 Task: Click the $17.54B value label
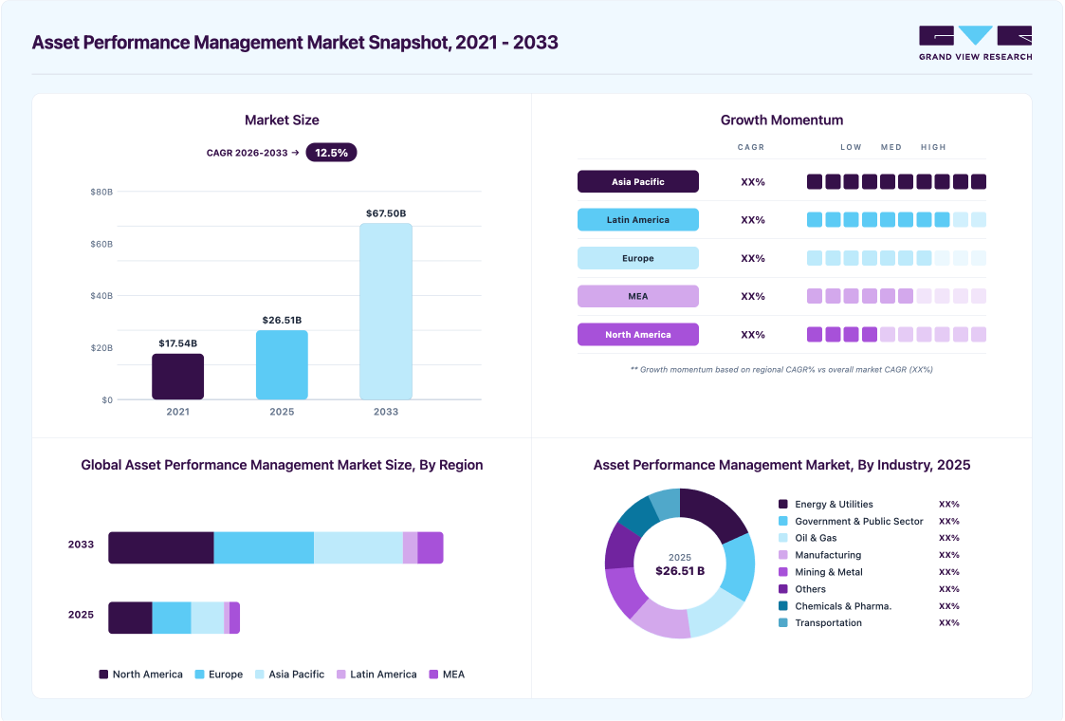178,343
